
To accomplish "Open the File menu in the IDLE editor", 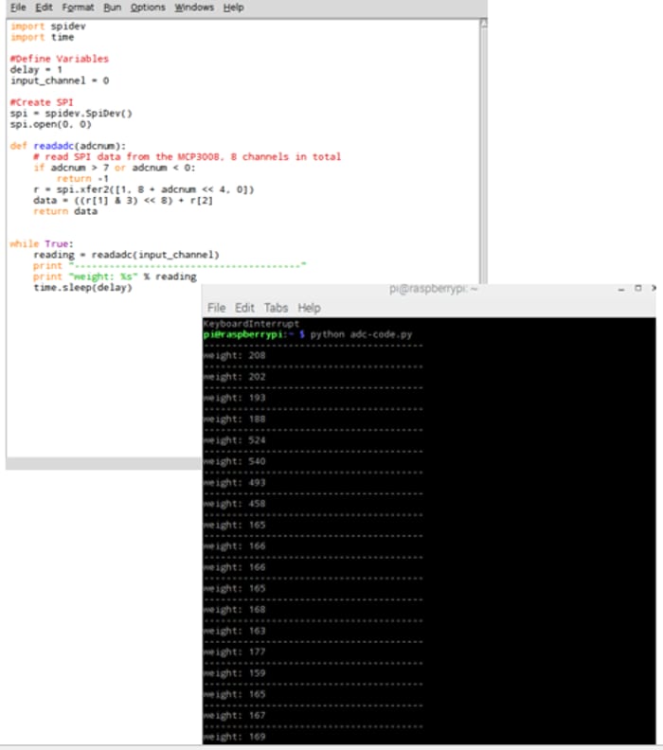I will click(18, 8).
